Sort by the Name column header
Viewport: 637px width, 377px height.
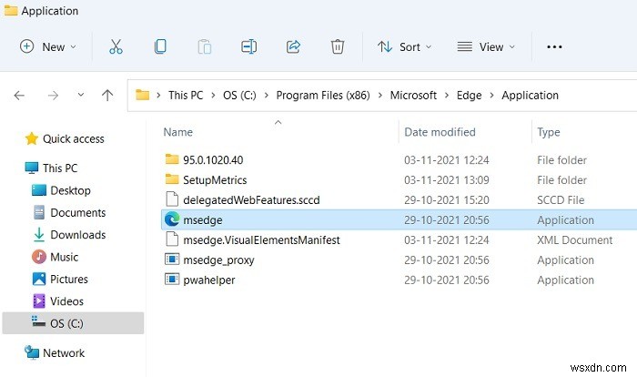pyautogui.click(x=178, y=132)
